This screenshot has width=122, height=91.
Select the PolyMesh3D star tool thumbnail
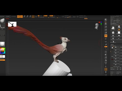pyautogui.click(x=113, y=36)
